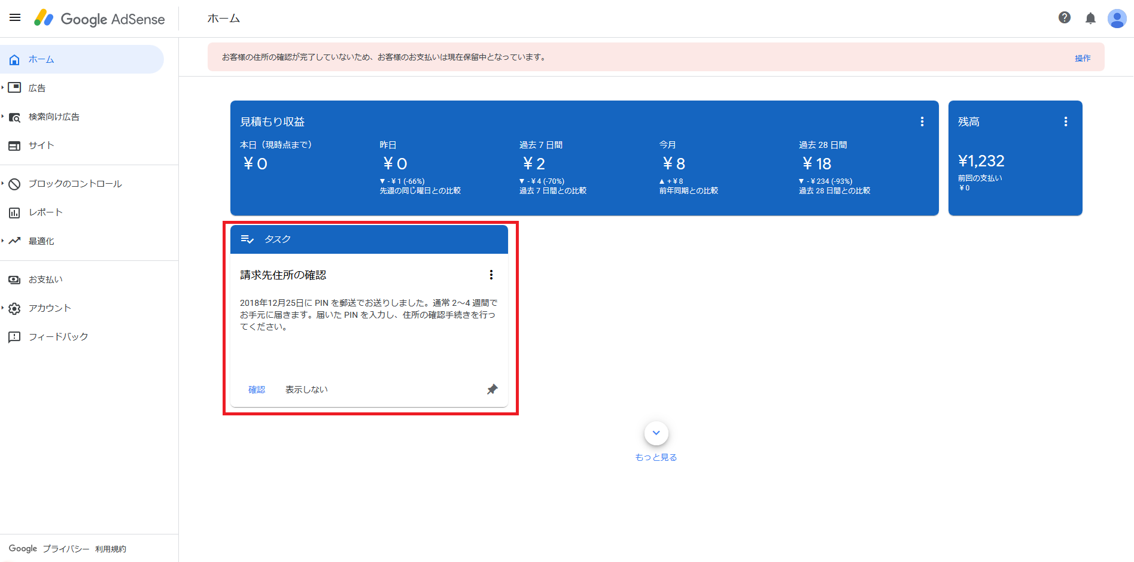
Task: Click the ホーム house icon in sidebar
Action: pos(14,60)
